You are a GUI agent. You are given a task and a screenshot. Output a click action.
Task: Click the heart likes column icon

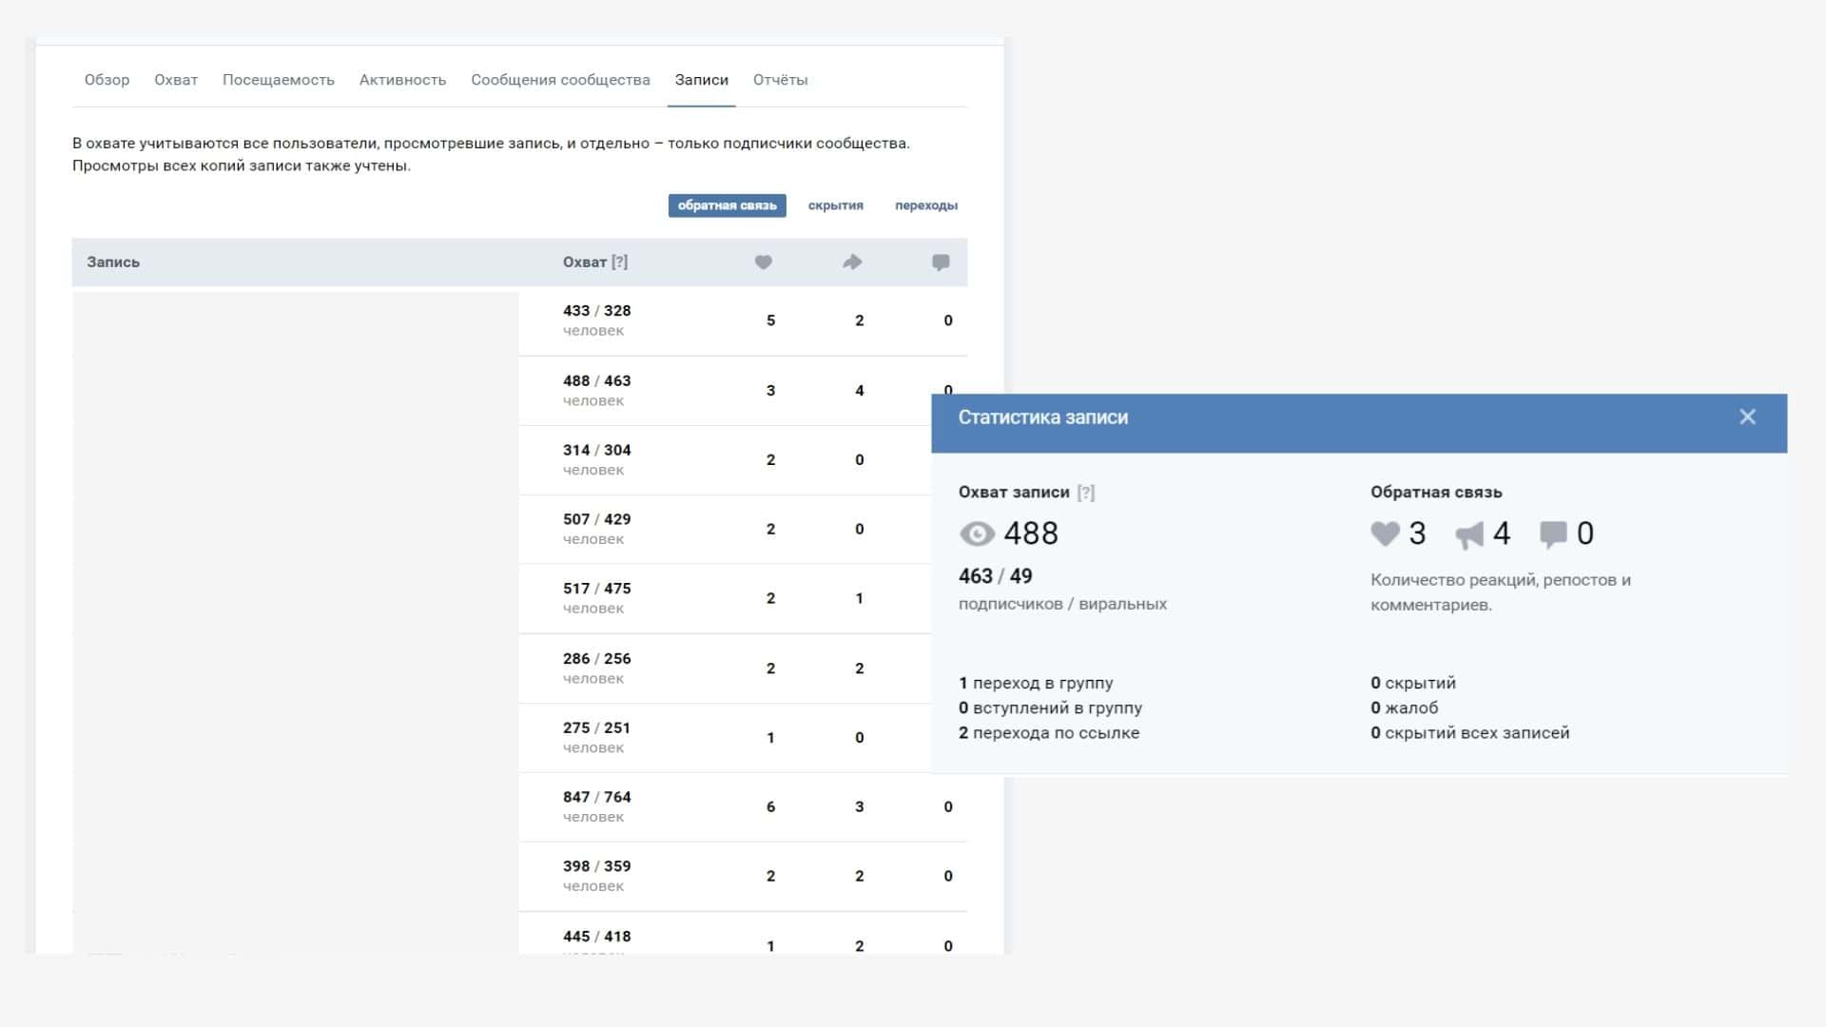(x=763, y=262)
